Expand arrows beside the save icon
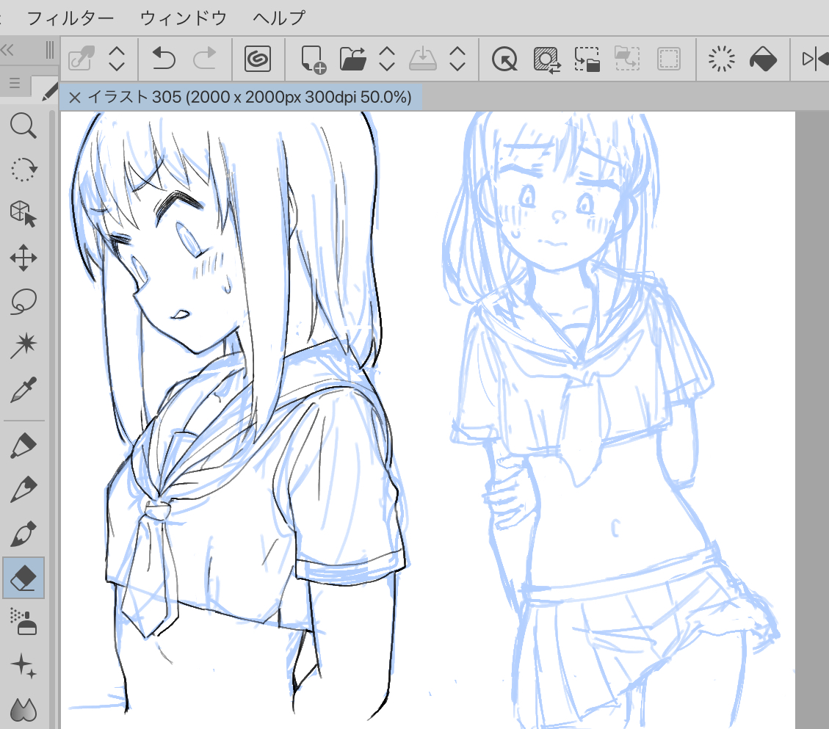The image size is (829, 729). coord(457,59)
